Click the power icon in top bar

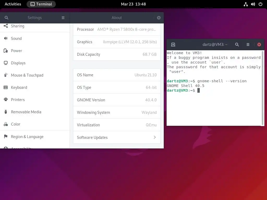click(260, 4)
